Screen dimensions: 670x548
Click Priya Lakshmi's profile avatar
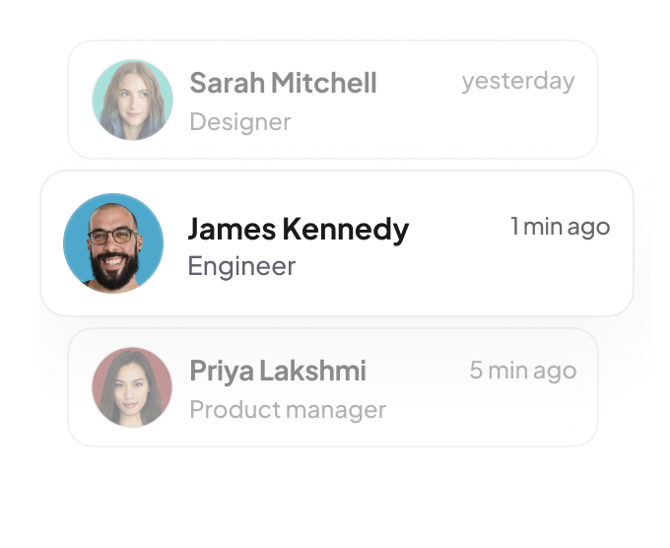tap(132, 386)
